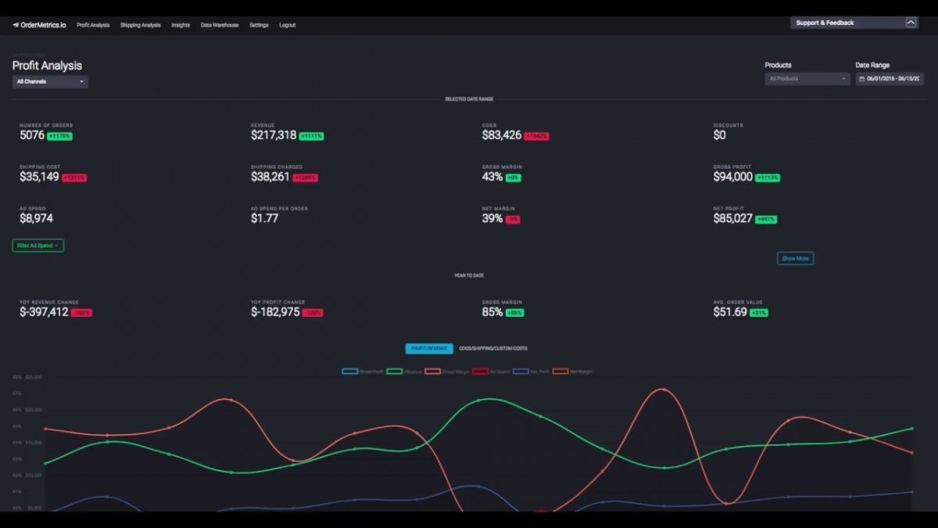Screen dimensions: 938x528
Task: Open the Shipping Analysis page
Action: point(140,24)
